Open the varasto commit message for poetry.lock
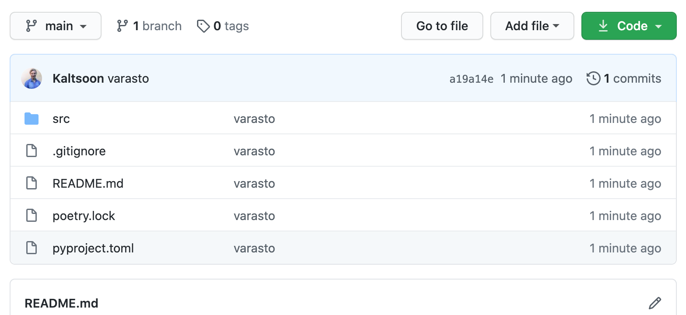 tap(254, 216)
